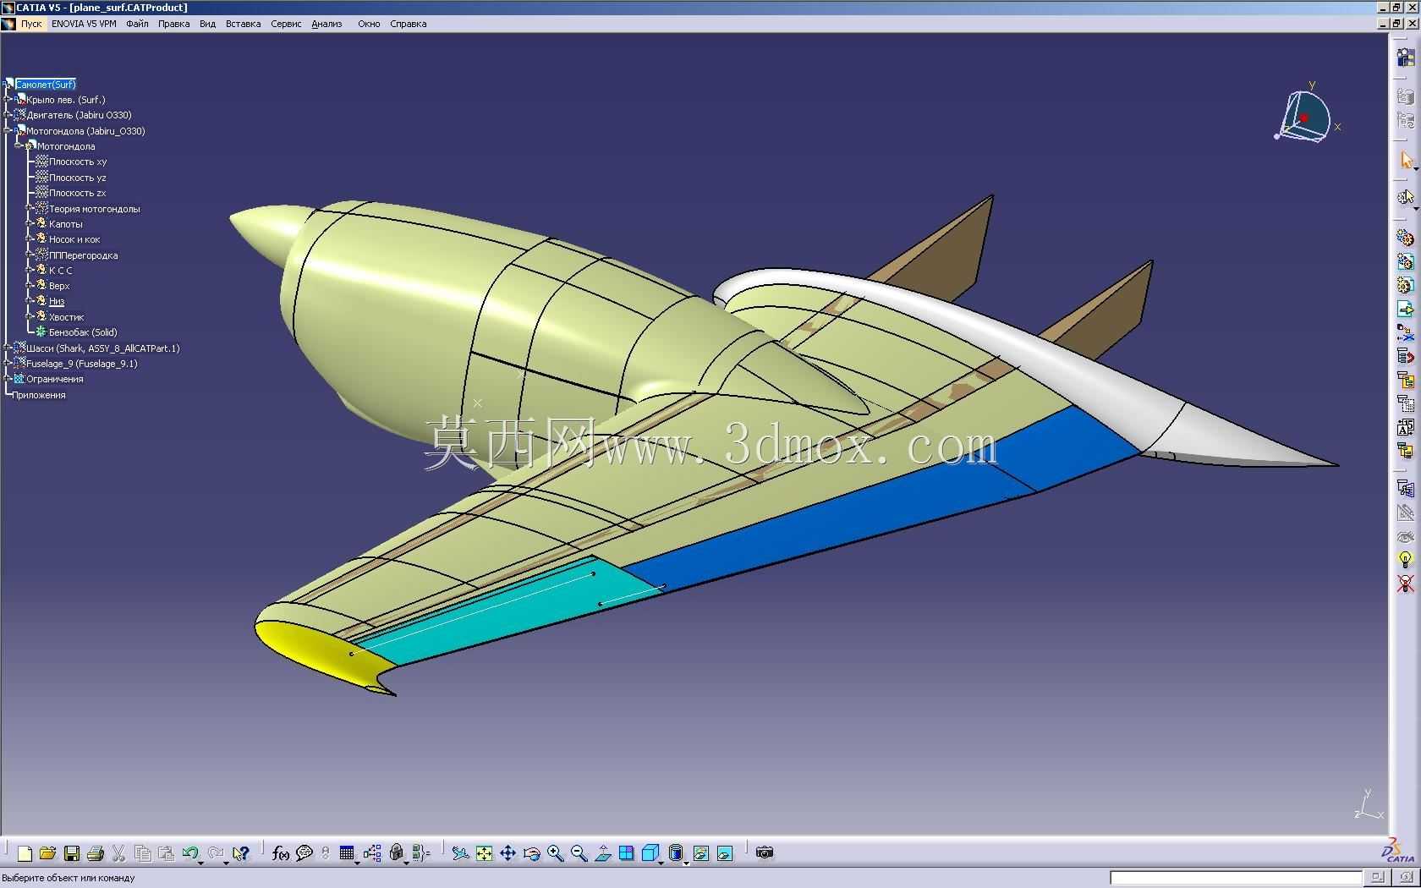1421x888 pixels.
Task: Click the Select arrow tool in right toolbar
Action: pos(1405,160)
